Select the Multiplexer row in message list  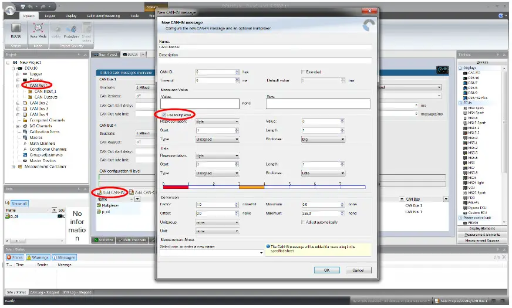(x=110, y=205)
